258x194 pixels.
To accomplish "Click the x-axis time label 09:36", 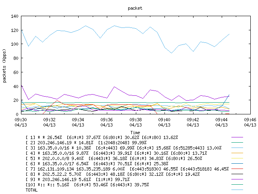I will [106, 120].
